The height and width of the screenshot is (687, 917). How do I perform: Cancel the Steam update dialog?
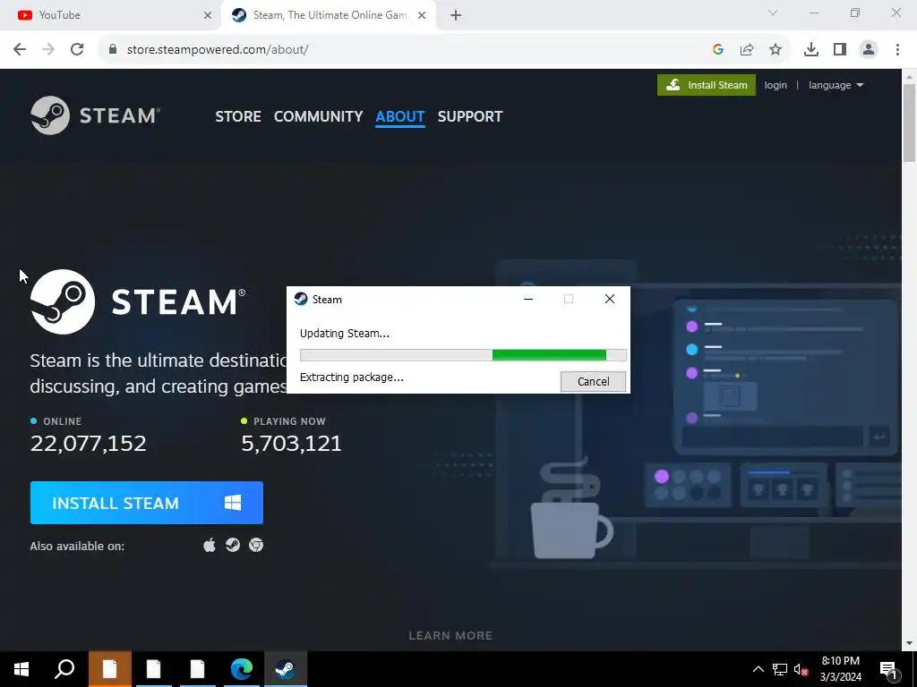[x=593, y=381]
